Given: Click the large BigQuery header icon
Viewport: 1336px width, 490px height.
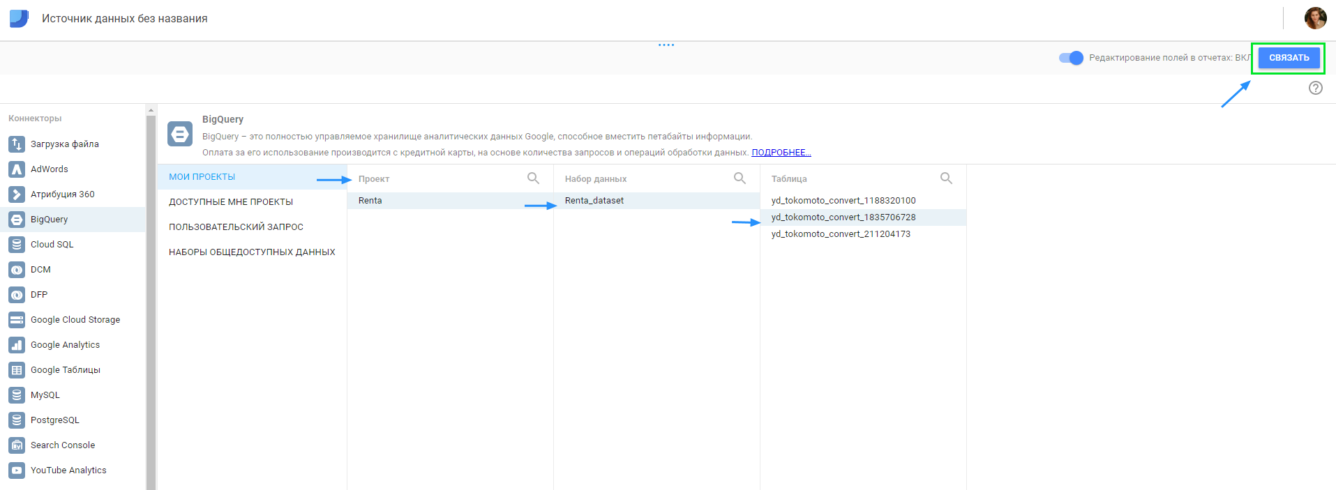Looking at the screenshot, I should click(180, 134).
